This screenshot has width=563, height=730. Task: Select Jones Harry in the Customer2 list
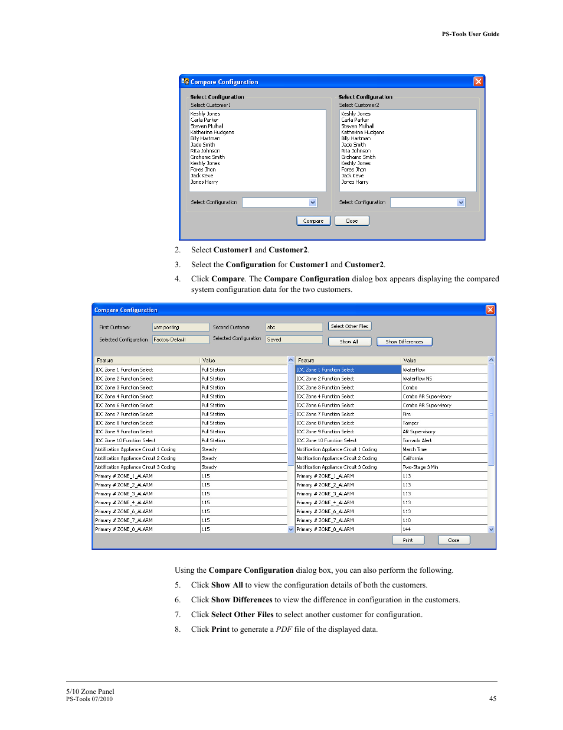355,182
